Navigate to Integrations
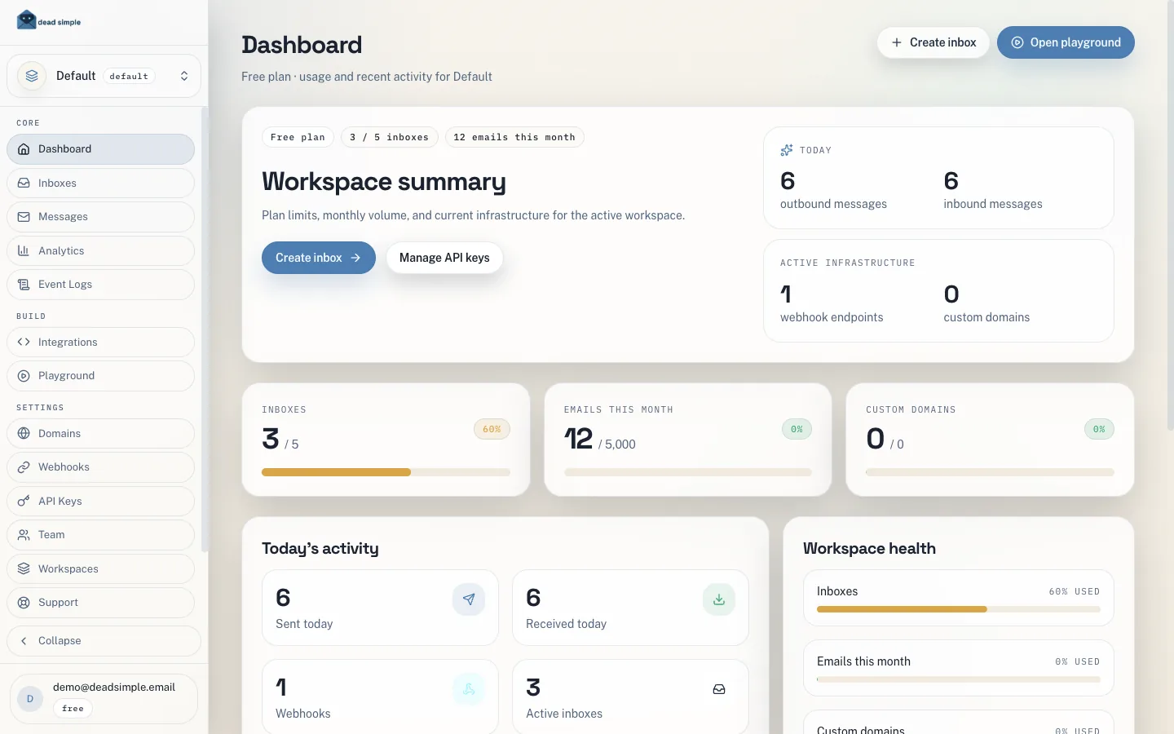The width and height of the screenshot is (1174, 734). point(100,343)
